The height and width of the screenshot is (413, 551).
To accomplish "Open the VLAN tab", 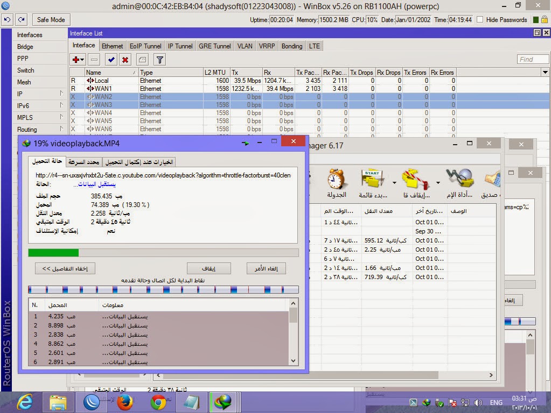I will click(x=245, y=46).
